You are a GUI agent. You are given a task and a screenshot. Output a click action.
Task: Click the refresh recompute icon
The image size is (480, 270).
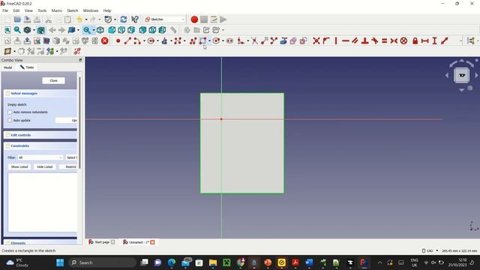coord(124,19)
